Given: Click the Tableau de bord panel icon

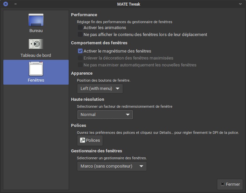Looking at the screenshot, I should pos(36,44).
